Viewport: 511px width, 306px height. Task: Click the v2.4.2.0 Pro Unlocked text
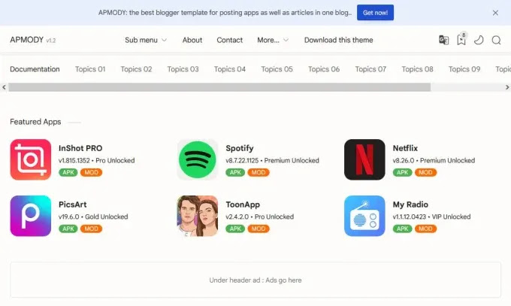pyautogui.click(x=260, y=217)
